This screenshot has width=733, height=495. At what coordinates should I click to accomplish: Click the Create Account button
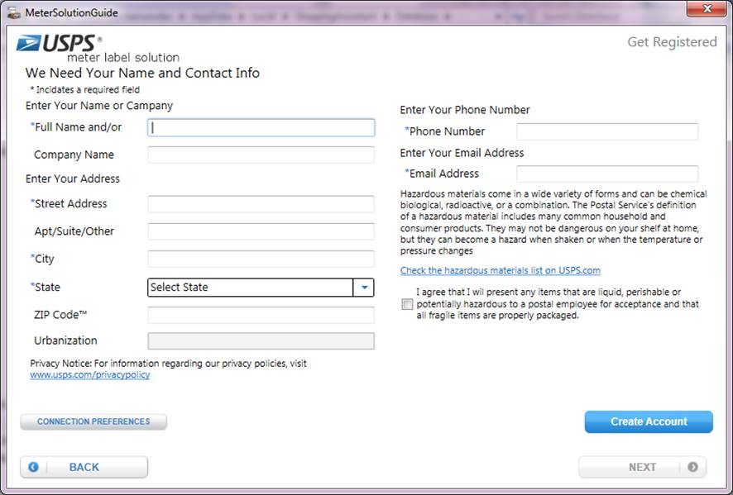[649, 421]
